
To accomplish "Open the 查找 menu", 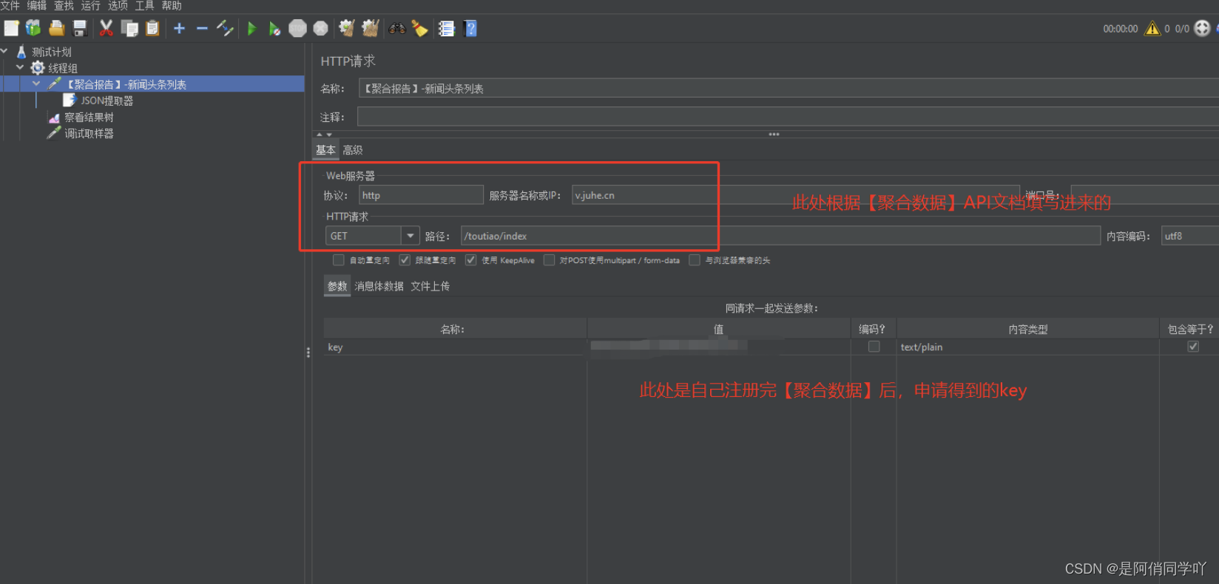I will click(64, 6).
